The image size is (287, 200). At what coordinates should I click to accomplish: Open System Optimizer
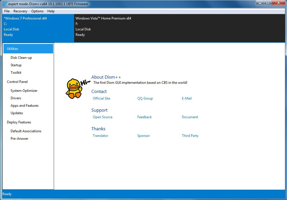tap(24, 91)
